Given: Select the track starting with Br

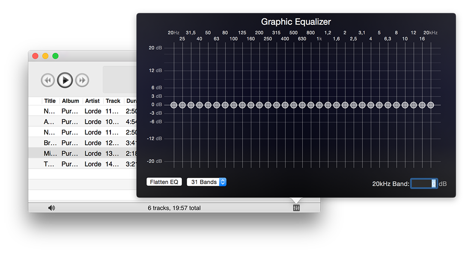Looking at the screenshot, I should pyautogui.click(x=86, y=143).
